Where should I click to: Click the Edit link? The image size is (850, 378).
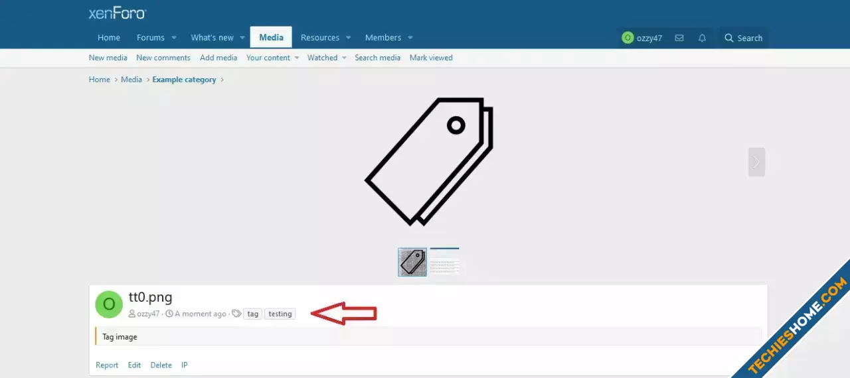point(134,365)
